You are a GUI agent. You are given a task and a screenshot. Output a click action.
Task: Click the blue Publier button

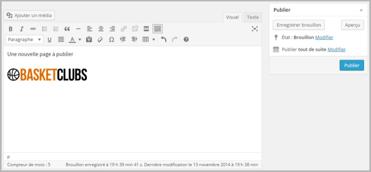(x=352, y=65)
